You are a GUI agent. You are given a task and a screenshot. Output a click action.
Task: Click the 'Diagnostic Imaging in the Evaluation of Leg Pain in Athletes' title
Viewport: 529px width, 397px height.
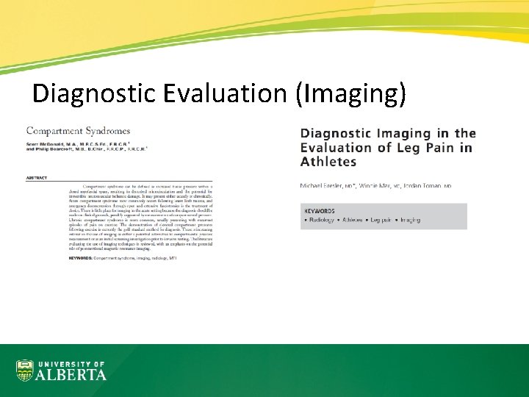[388, 148]
